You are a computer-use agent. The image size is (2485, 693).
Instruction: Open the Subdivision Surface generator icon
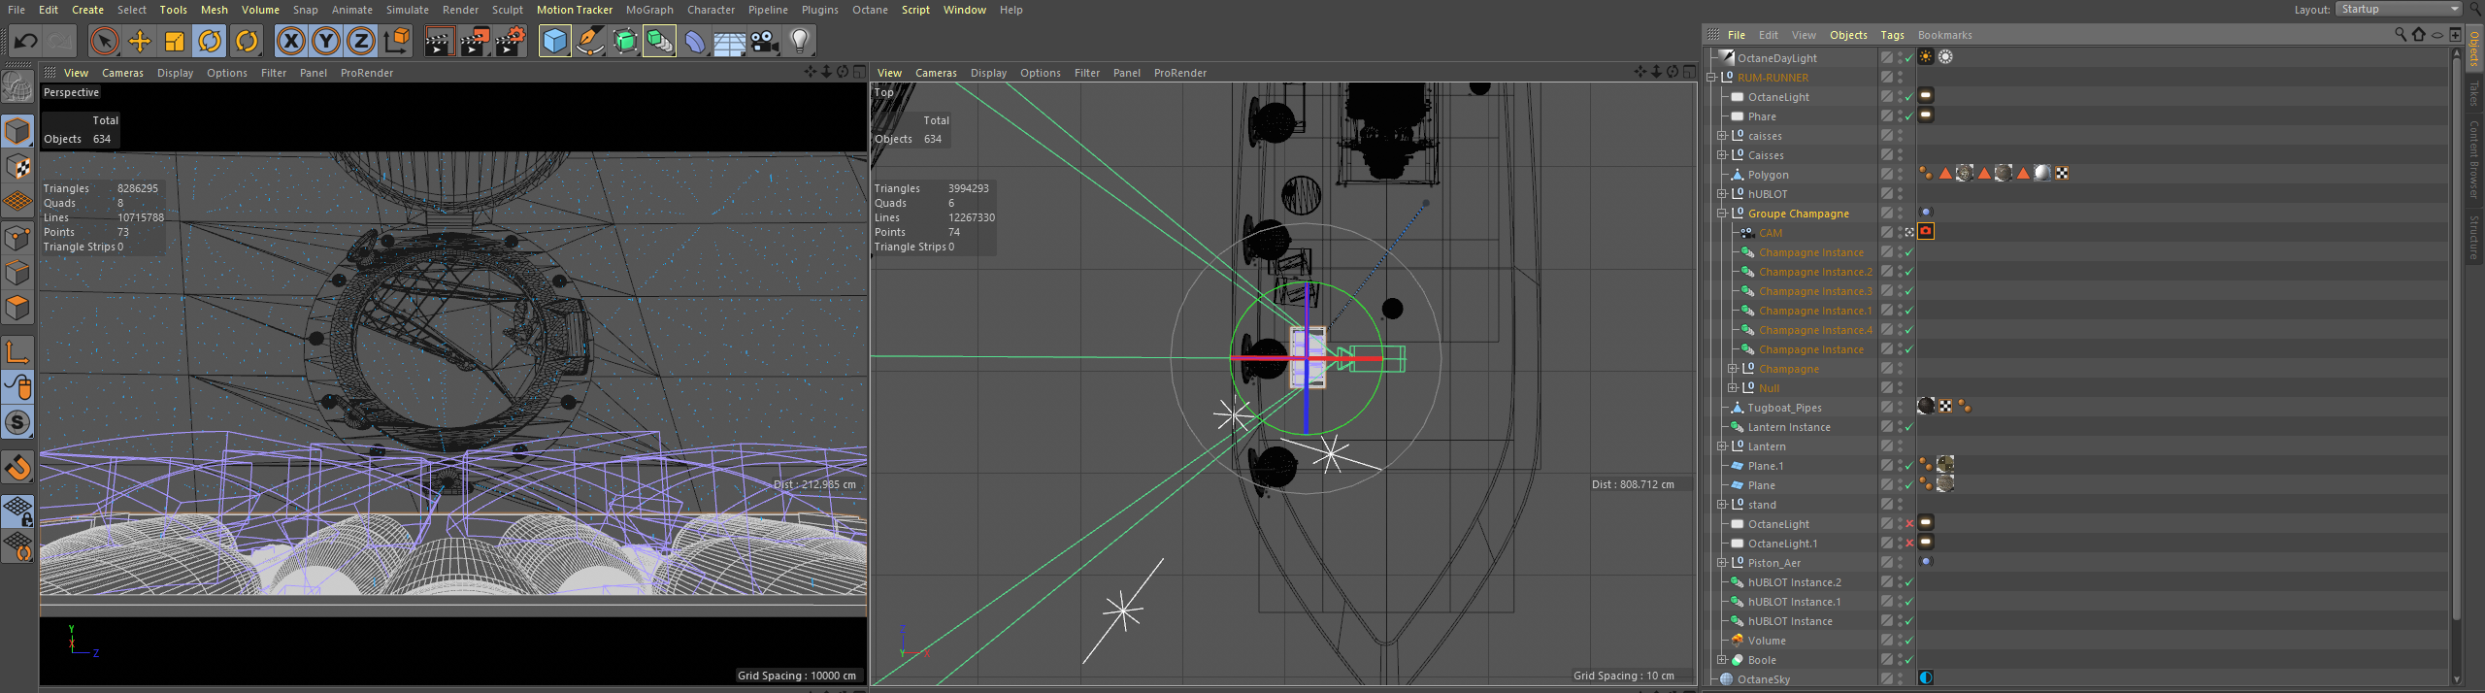[x=625, y=41]
